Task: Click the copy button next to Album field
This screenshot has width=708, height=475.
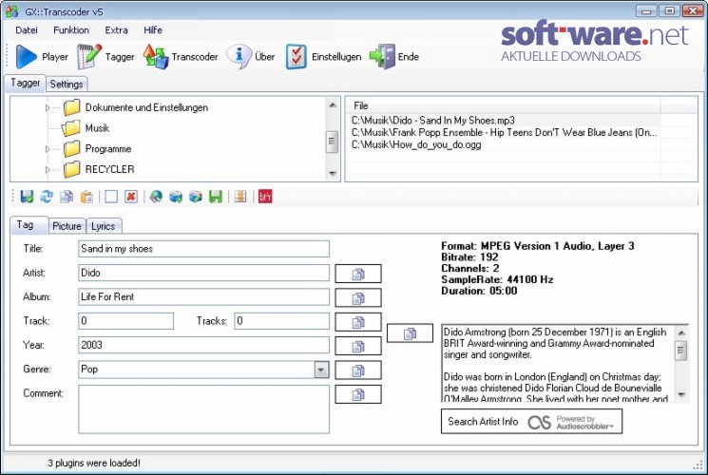Action: (358, 298)
